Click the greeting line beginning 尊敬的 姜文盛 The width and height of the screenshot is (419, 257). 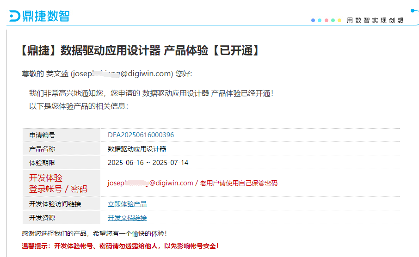107,73
